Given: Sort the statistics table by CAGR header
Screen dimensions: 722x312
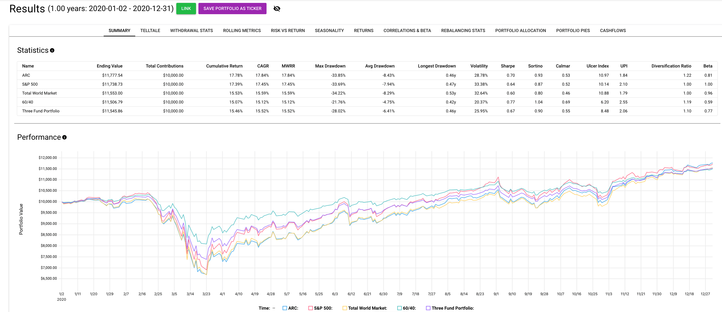Looking at the screenshot, I should (263, 66).
